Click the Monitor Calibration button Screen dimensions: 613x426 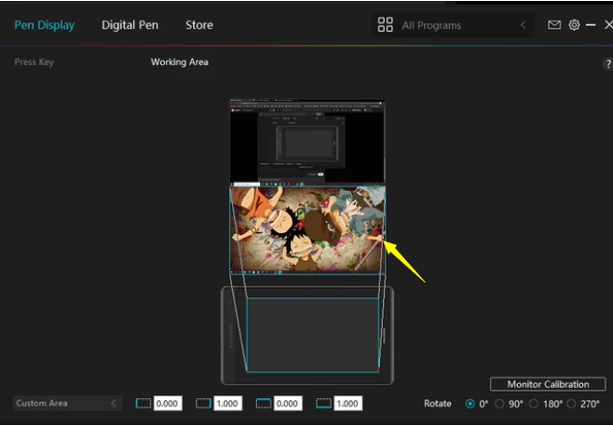(x=548, y=384)
